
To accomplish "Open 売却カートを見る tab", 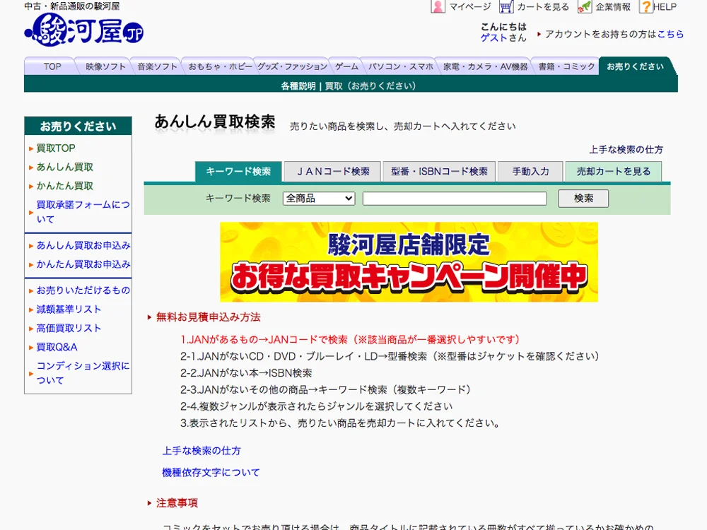I will 614,172.
